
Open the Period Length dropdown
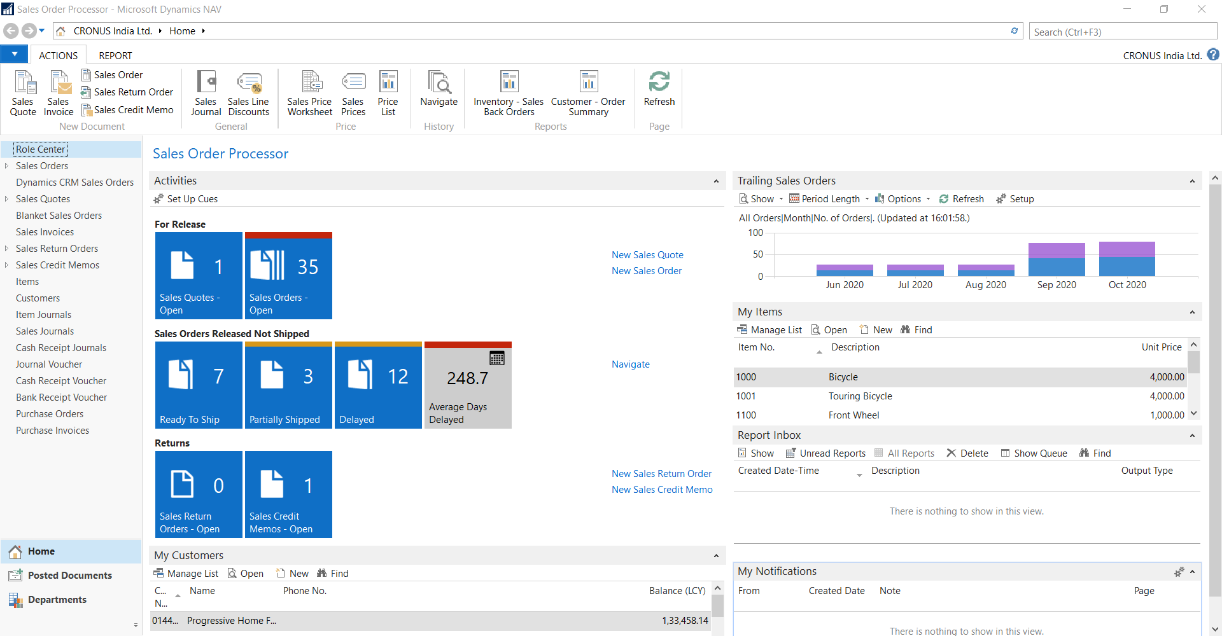829,199
